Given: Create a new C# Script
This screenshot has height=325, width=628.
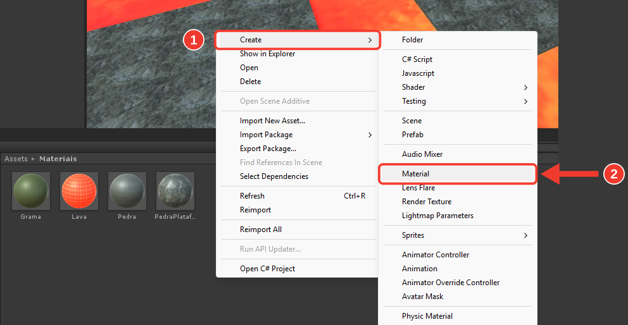Looking at the screenshot, I should pos(457,59).
